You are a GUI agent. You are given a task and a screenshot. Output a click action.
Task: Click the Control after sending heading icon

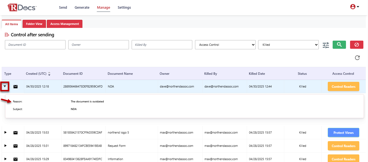7,35
